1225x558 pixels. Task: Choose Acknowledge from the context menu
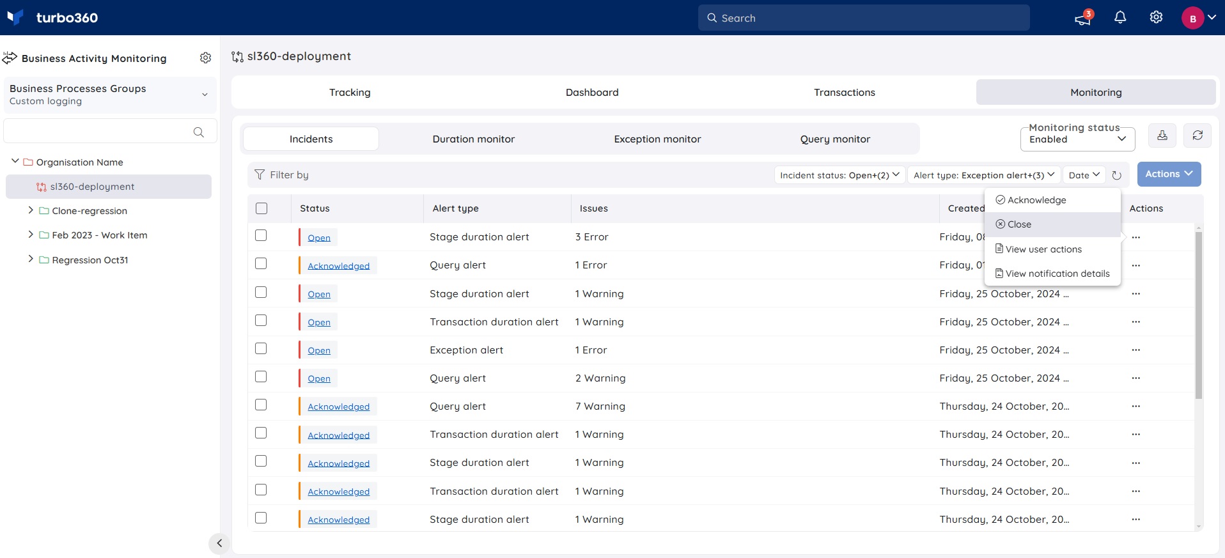point(1052,200)
